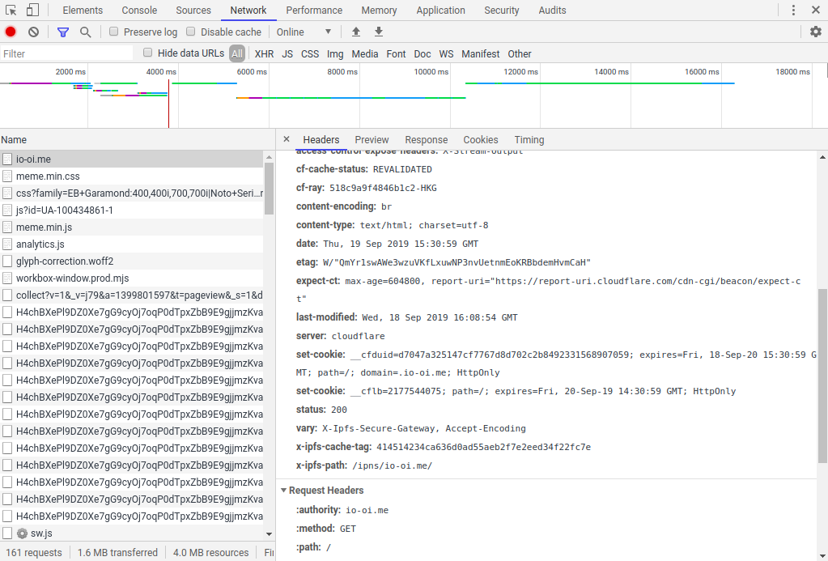Screen dimensions: 828x561
Task: Click the file icon of meme.min.css
Action: [x=7, y=176]
